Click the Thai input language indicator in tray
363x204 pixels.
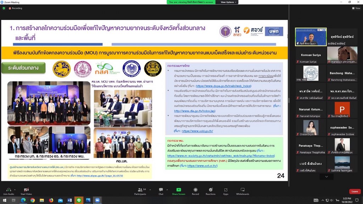coord(337,200)
